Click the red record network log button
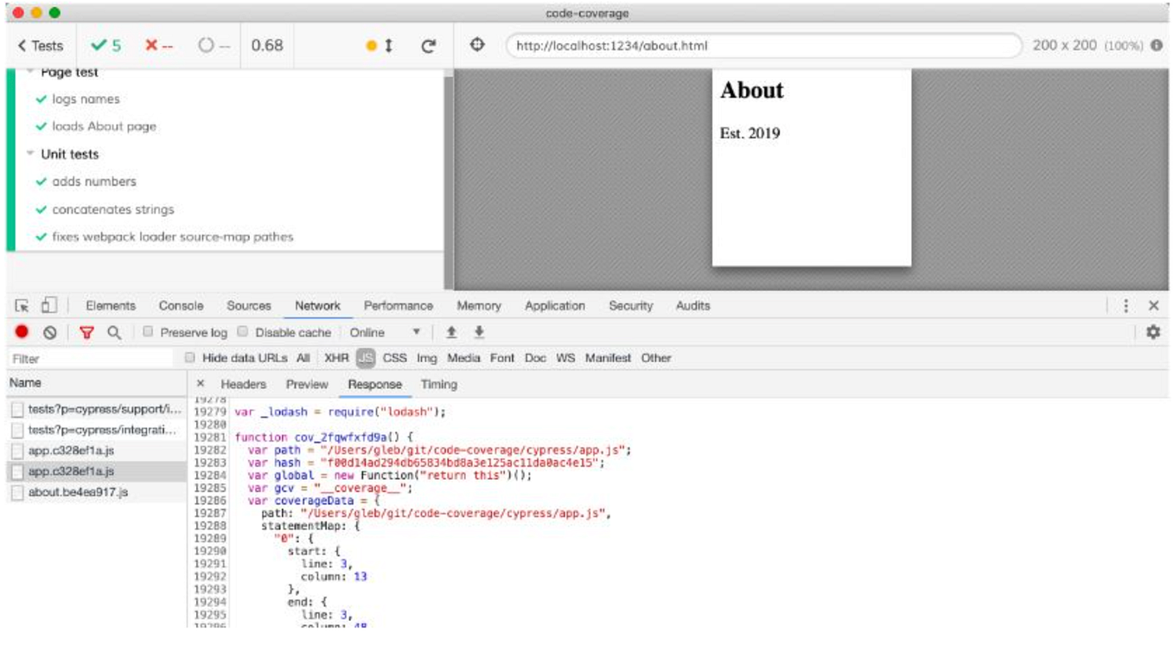Screen dimensions: 1174x658 tap(22, 332)
